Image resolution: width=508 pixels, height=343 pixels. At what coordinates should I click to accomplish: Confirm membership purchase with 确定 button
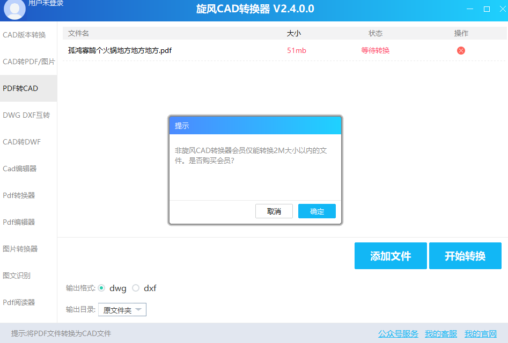click(x=316, y=211)
